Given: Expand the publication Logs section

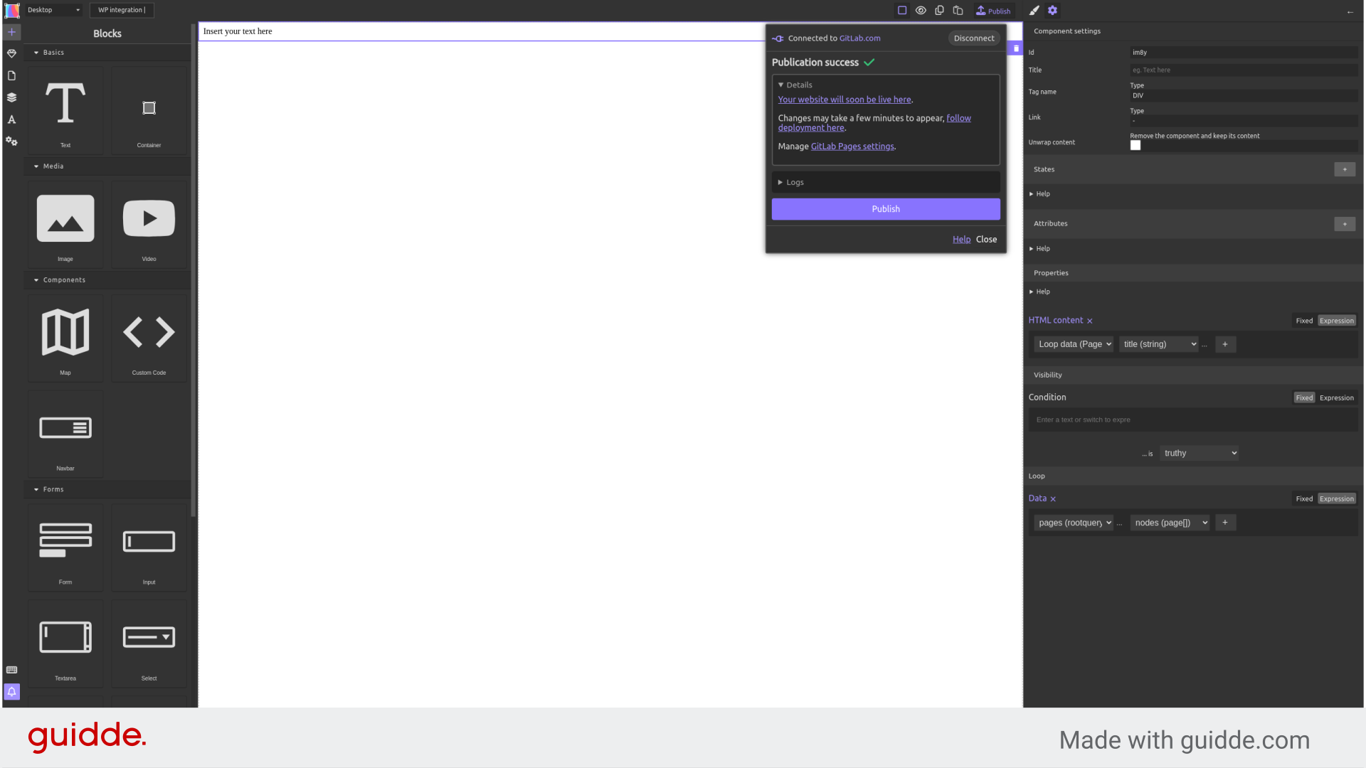Looking at the screenshot, I should (886, 183).
